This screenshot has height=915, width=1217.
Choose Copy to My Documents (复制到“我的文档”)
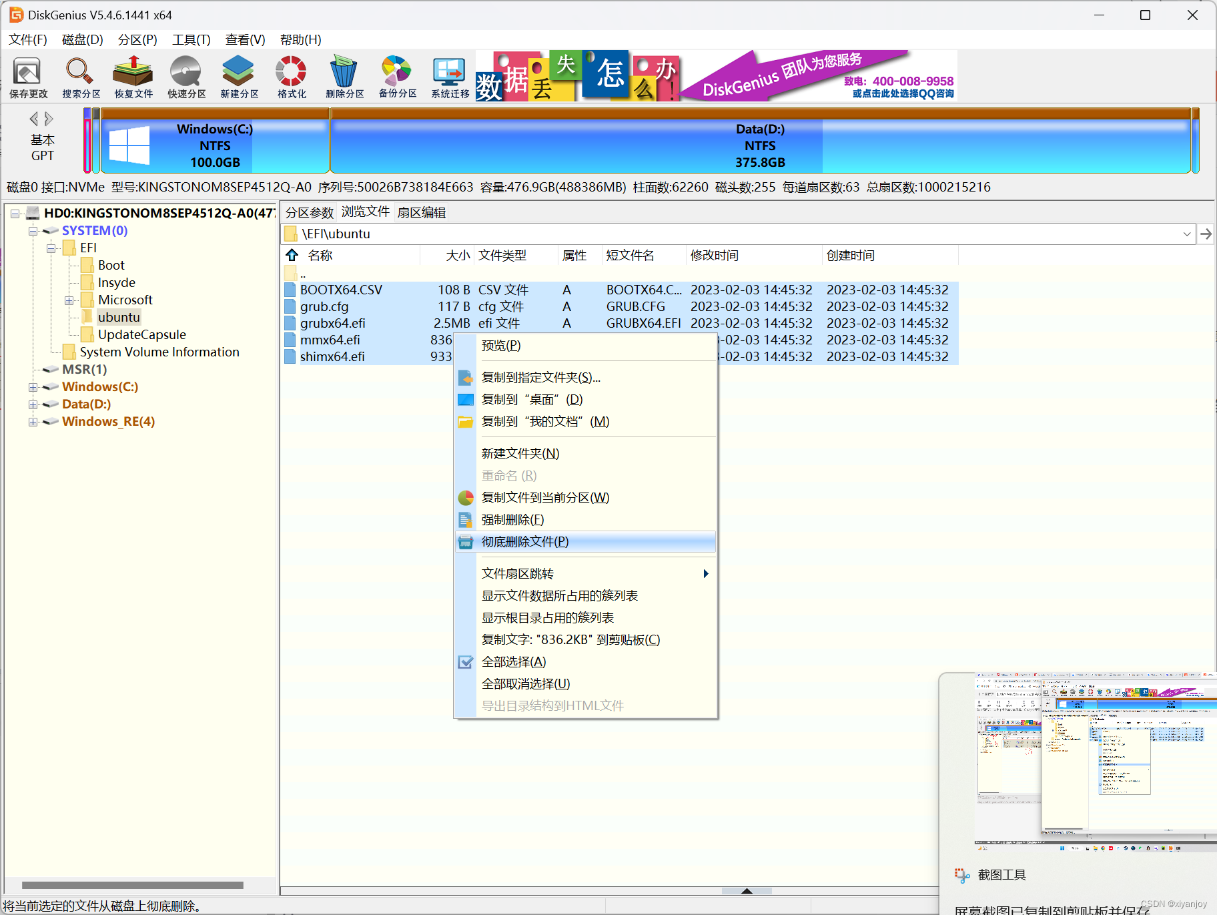click(x=586, y=421)
